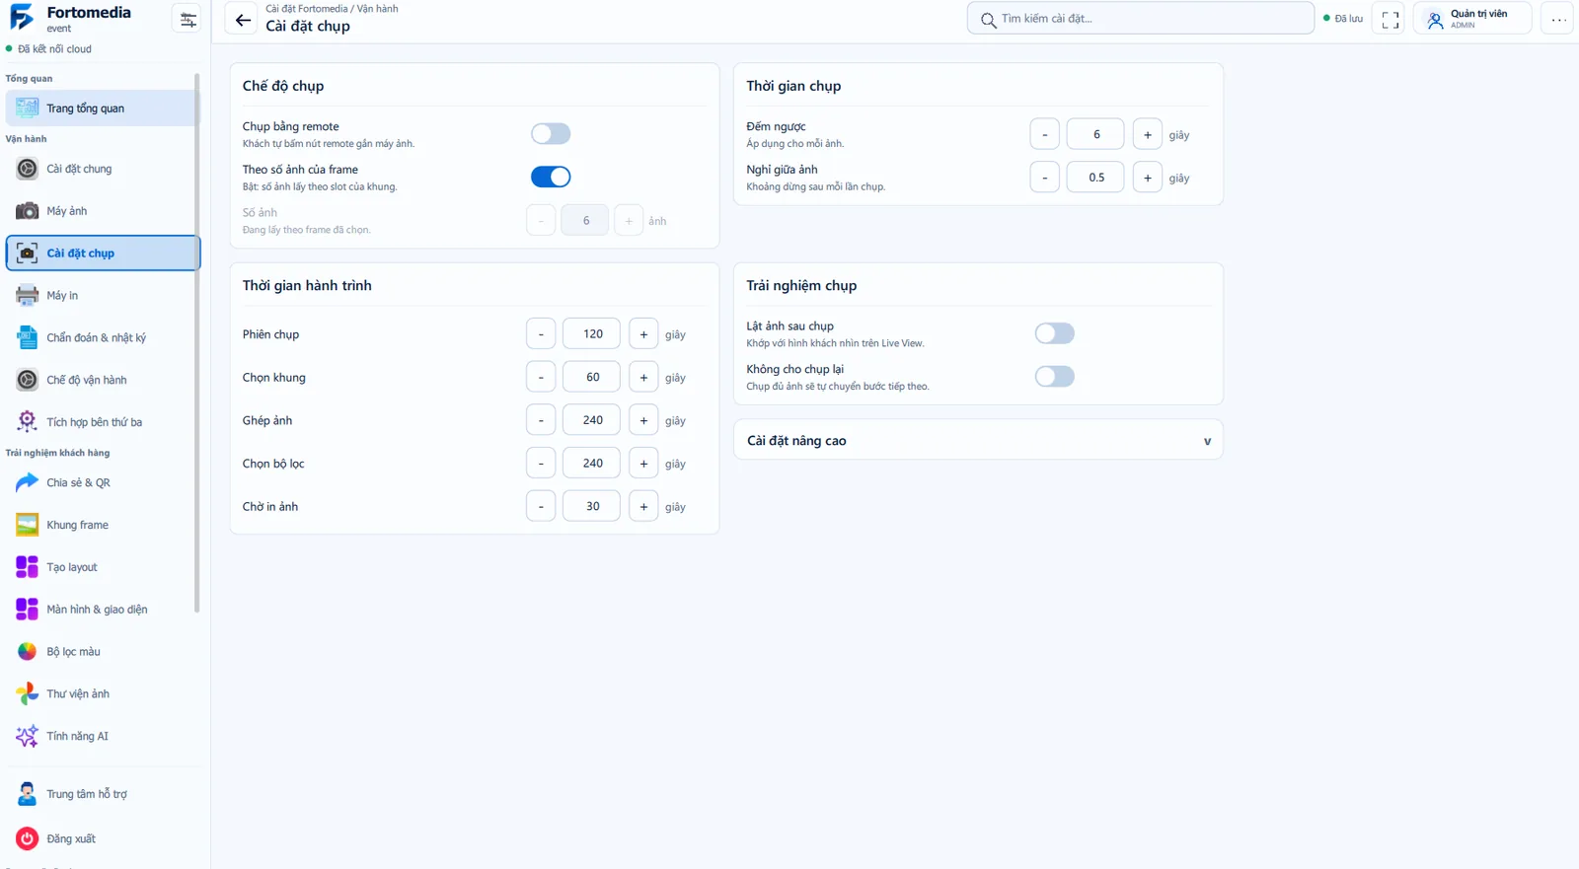Toggle Không cho chụp lại switch
1579x869 pixels.
click(x=1054, y=377)
